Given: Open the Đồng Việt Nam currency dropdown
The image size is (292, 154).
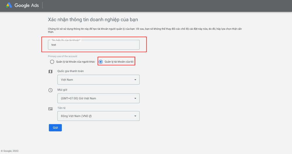Looking at the screenshot, I should coord(98,116).
